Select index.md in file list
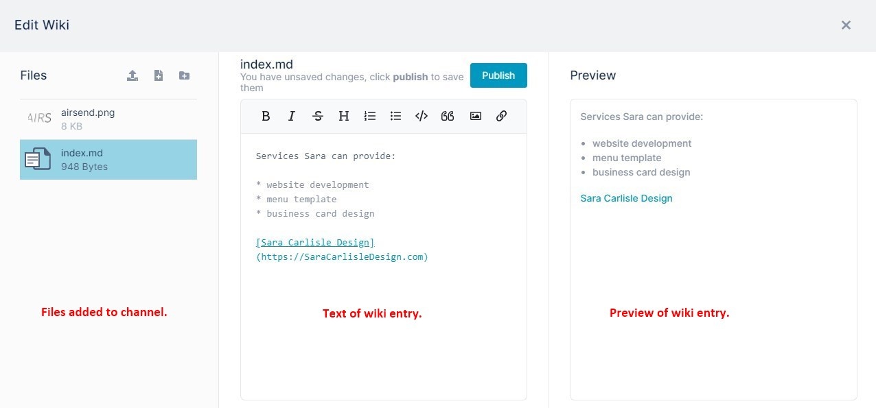Screen dimensions: 876x408 pos(108,160)
